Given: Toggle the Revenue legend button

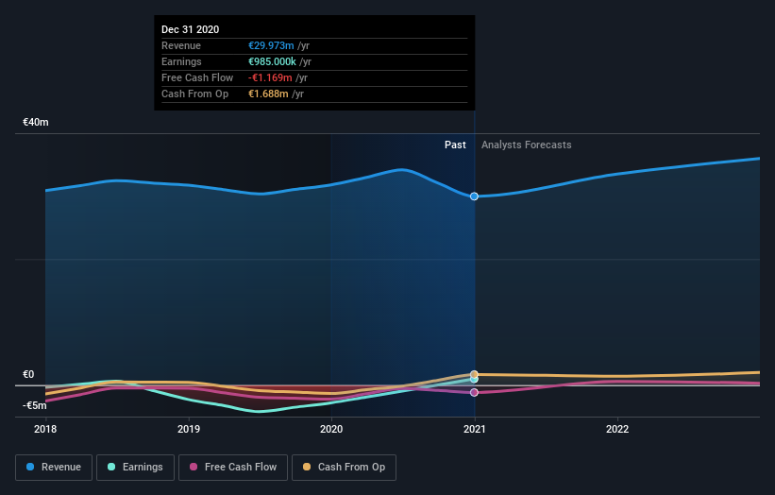Looking at the screenshot, I should coord(54,468).
